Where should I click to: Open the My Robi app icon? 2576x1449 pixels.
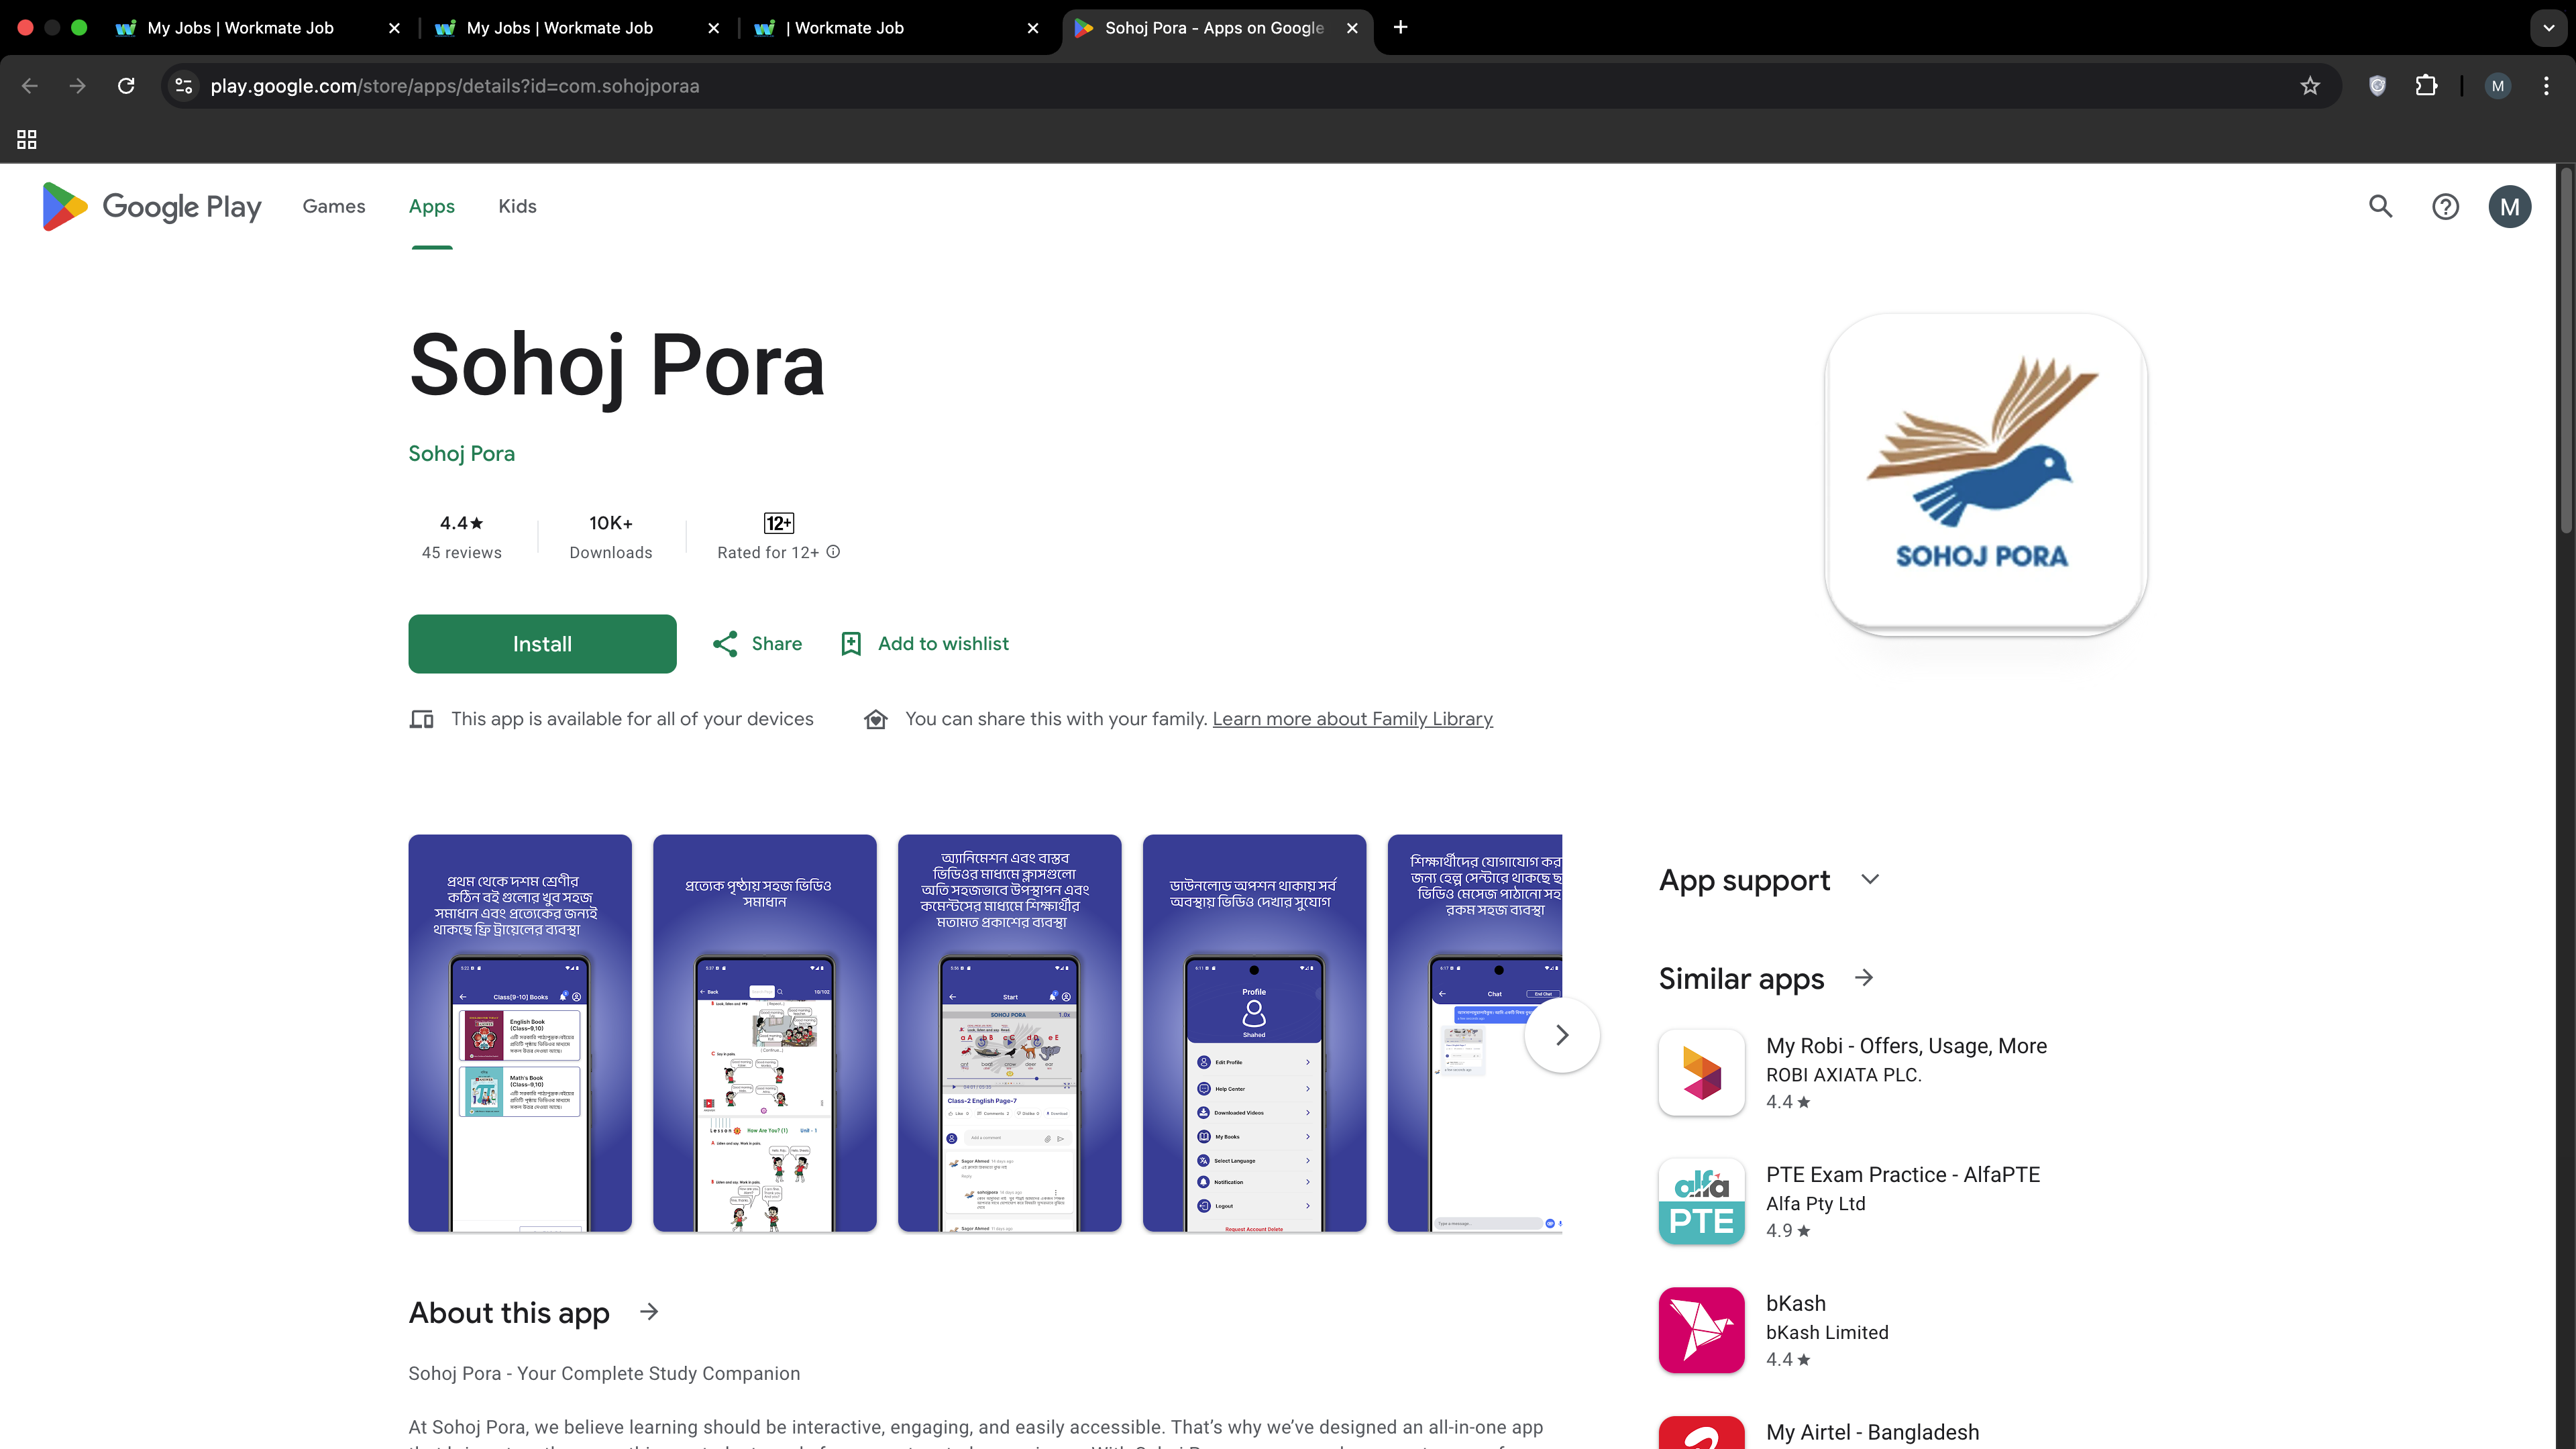pyautogui.click(x=1701, y=1072)
